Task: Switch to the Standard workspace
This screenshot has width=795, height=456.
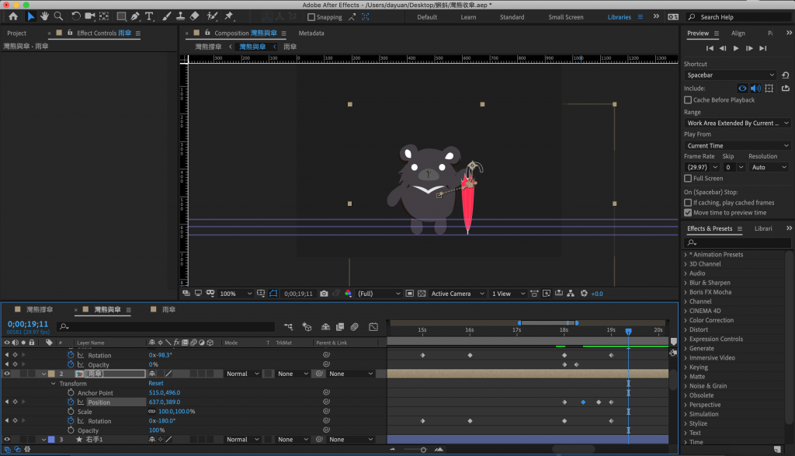Action: coord(512,17)
